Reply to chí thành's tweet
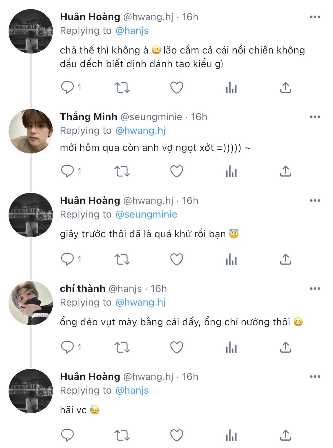Image resolution: width=333 pixels, height=448 pixels. pos(67,347)
